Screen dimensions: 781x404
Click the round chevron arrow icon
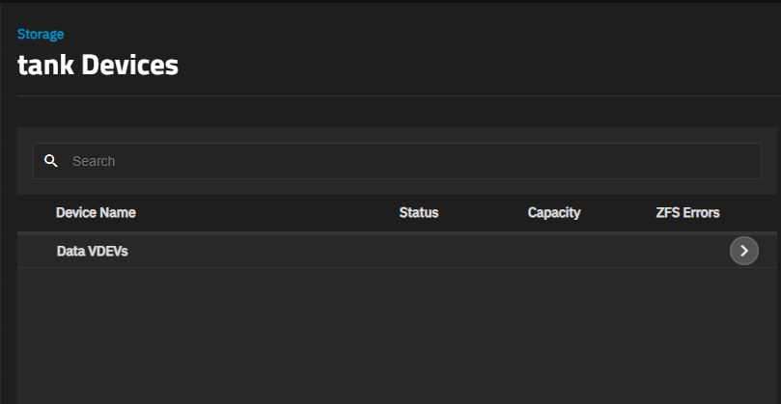pyautogui.click(x=743, y=251)
